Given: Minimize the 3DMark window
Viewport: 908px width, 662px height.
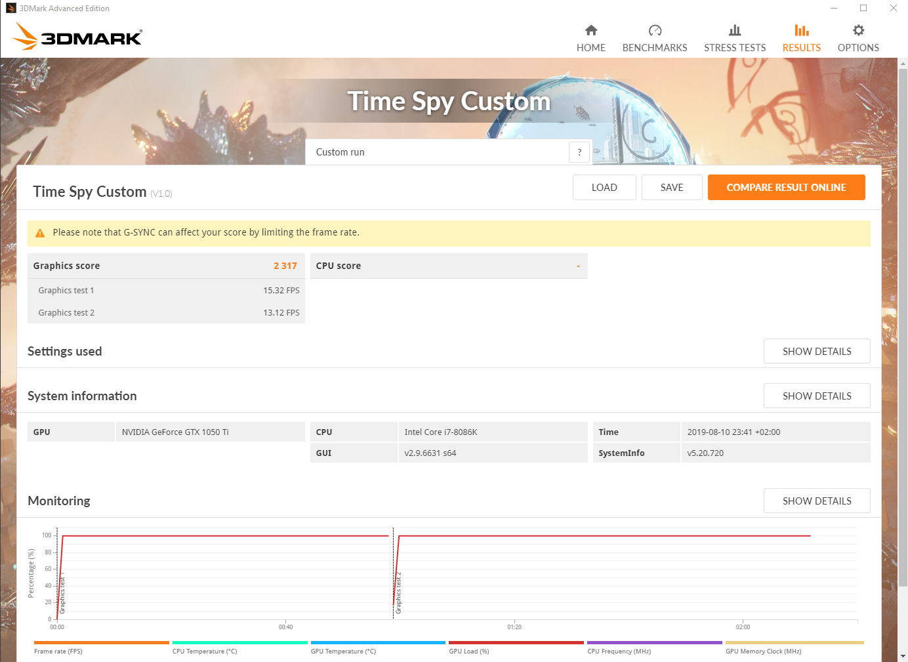Looking at the screenshot, I should (834, 8).
